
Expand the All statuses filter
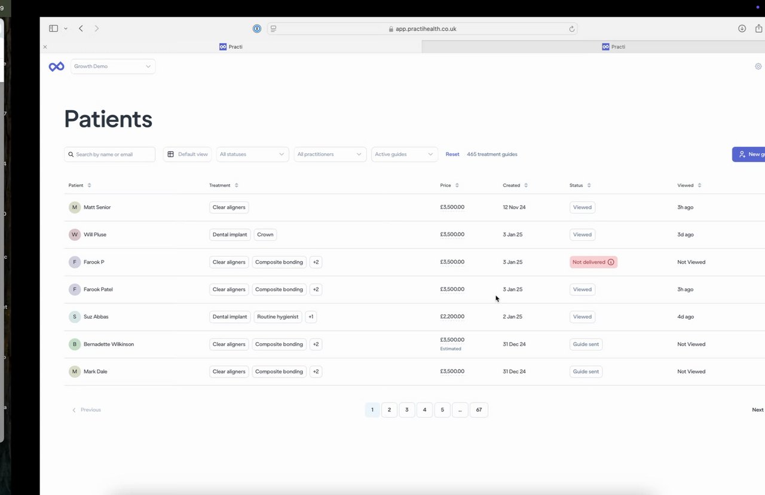[252, 154]
